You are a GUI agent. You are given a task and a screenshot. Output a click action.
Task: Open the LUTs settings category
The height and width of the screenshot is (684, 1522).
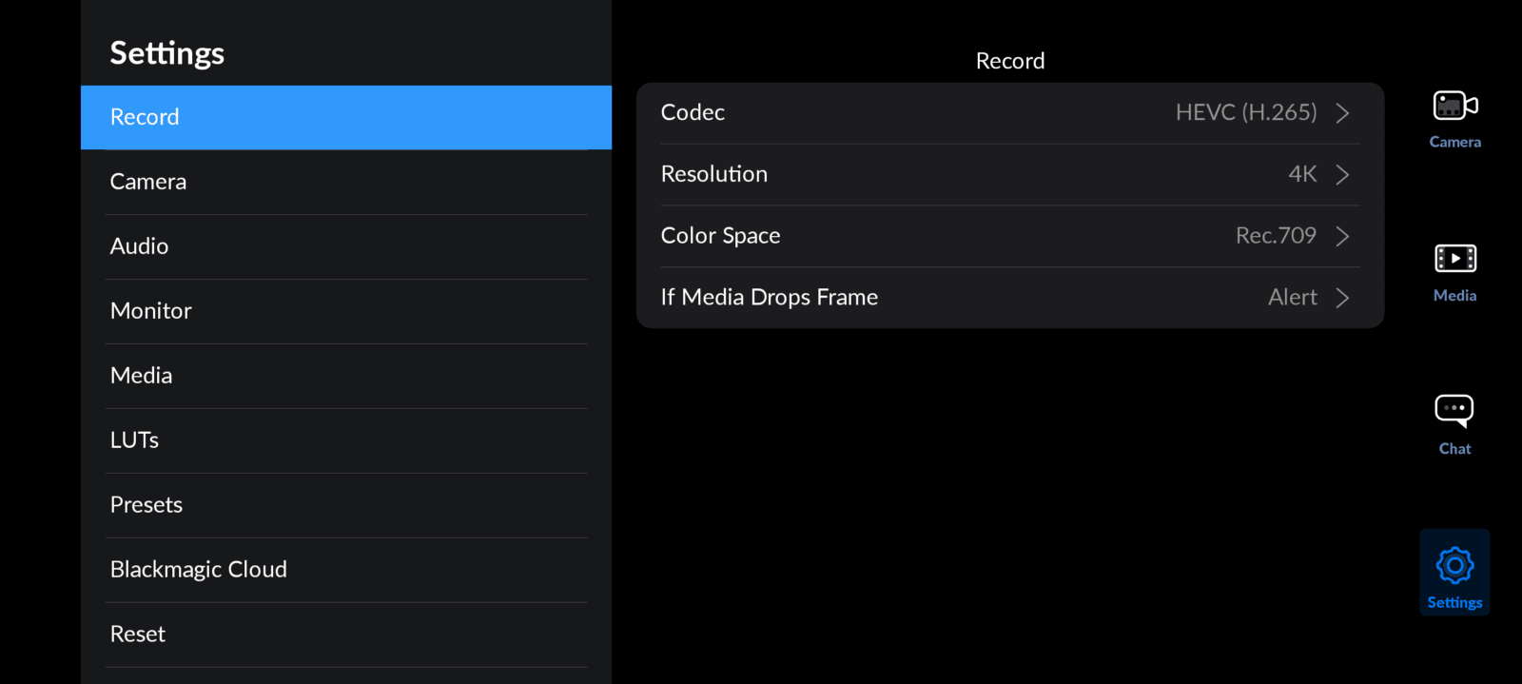(x=345, y=440)
